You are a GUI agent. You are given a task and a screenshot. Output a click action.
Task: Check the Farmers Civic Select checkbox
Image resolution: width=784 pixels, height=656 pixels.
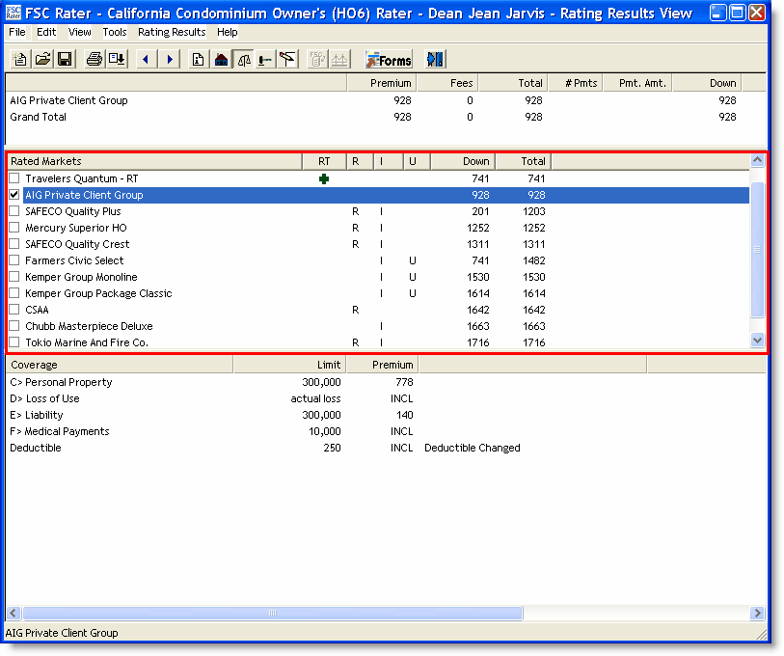click(x=14, y=260)
